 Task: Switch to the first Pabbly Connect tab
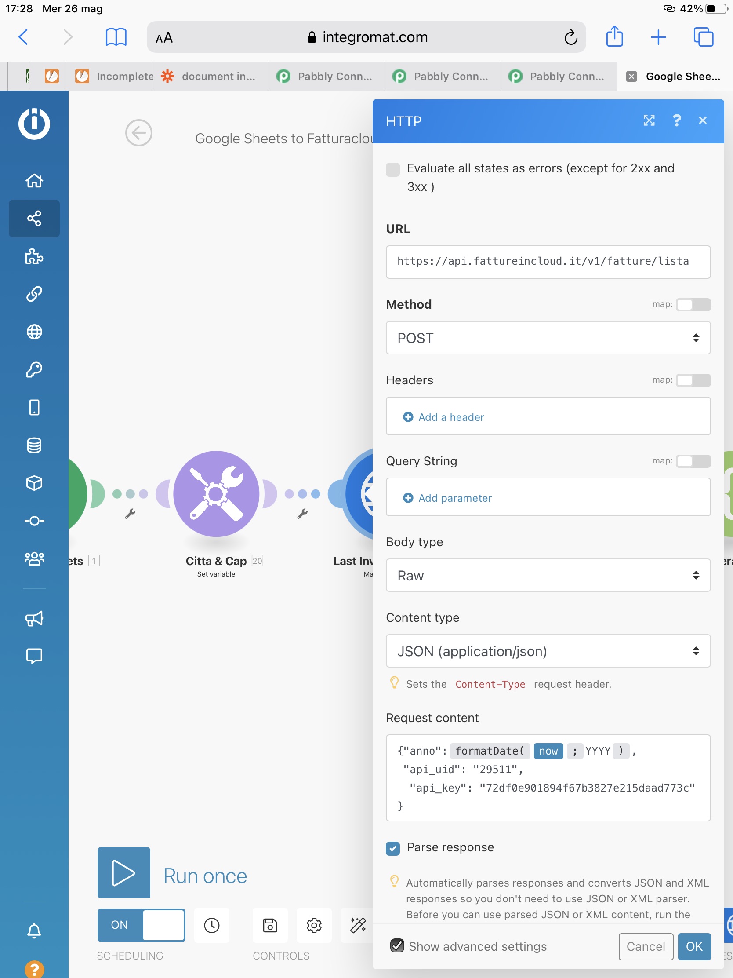pyautogui.click(x=327, y=77)
